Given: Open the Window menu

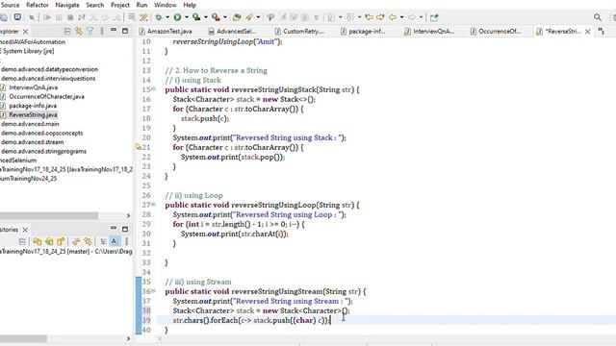Looking at the screenshot, I should click(165, 5).
